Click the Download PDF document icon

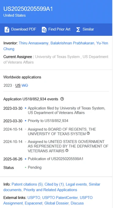[x=7, y=30]
